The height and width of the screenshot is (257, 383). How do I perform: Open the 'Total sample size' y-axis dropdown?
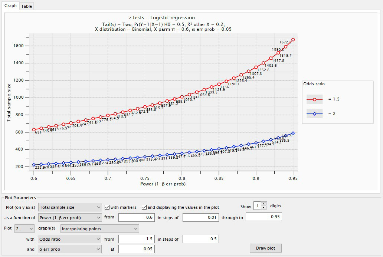tap(70, 207)
